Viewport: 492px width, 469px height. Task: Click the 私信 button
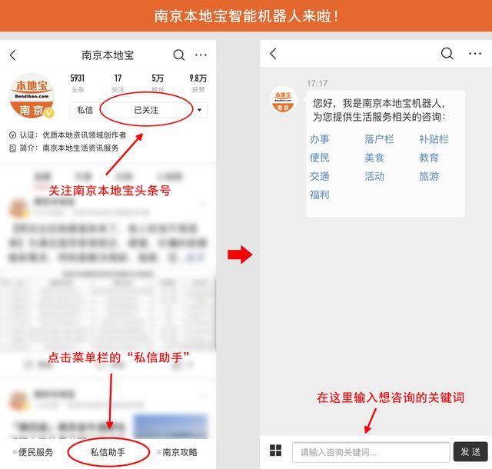point(85,110)
